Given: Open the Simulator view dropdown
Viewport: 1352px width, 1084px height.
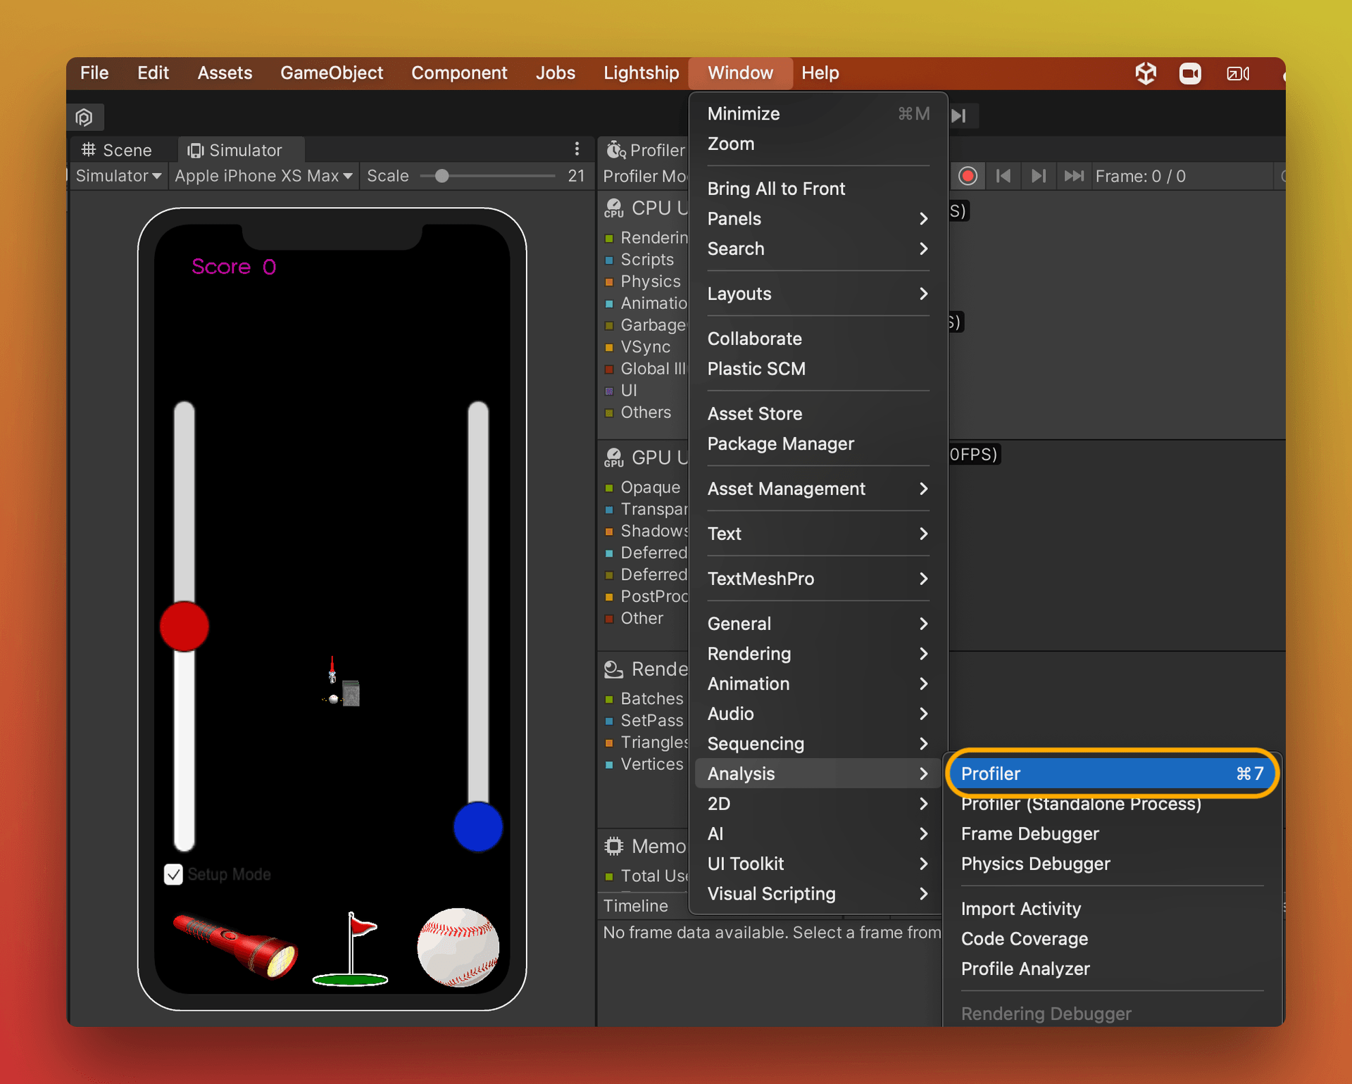Looking at the screenshot, I should (118, 176).
